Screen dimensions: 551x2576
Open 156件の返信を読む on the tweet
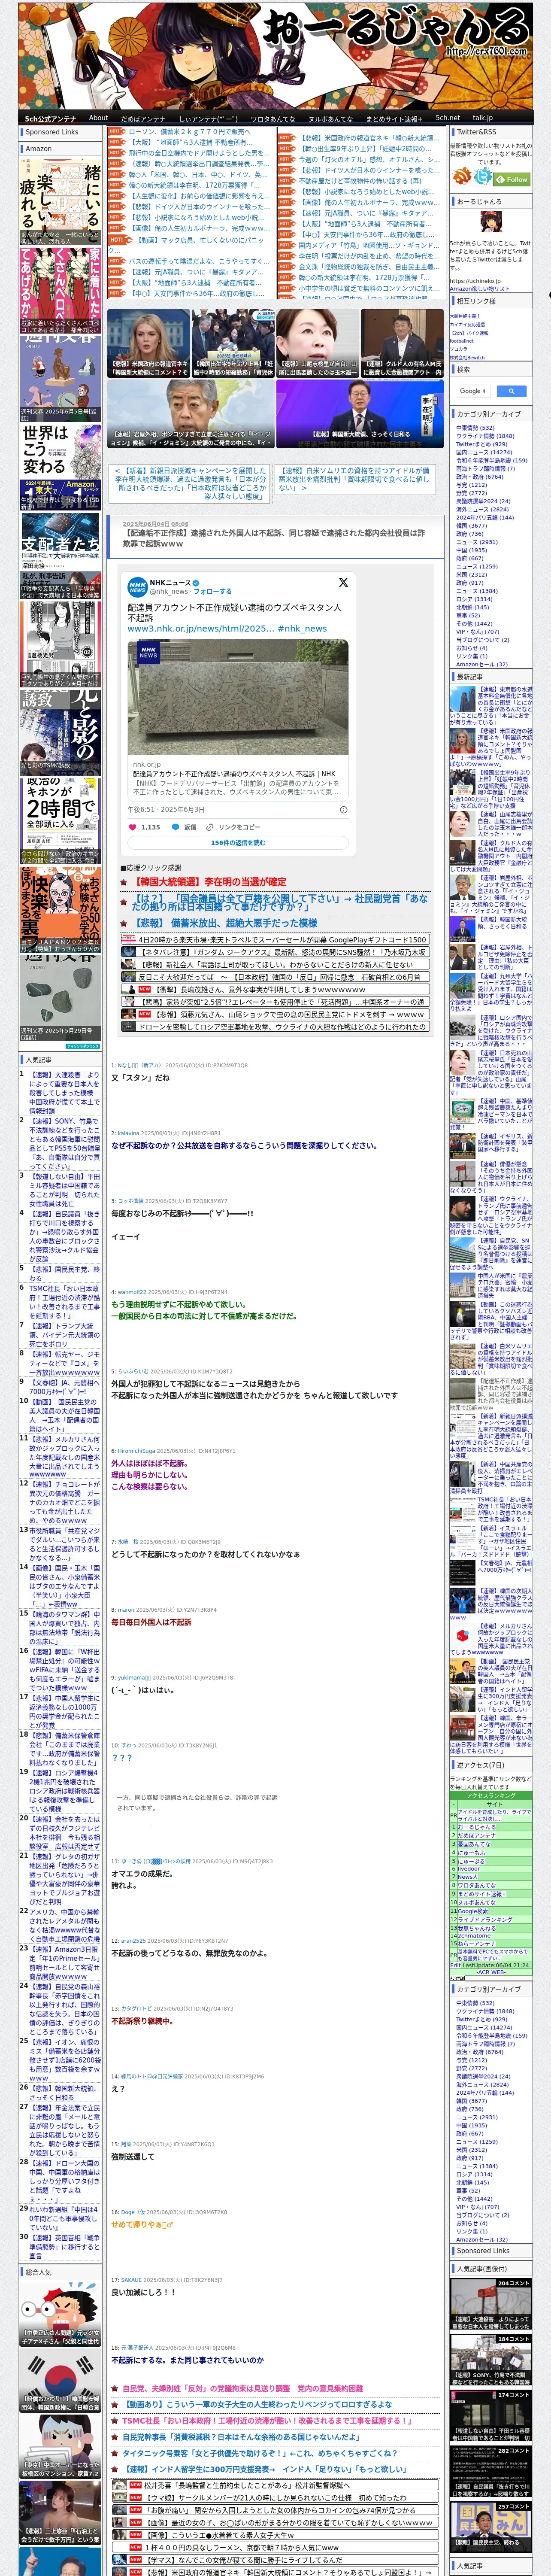pyautogui.click(x=238, y=843)
